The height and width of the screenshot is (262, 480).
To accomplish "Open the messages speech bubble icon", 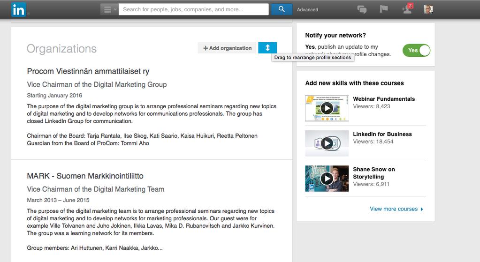I will point(362,9).
